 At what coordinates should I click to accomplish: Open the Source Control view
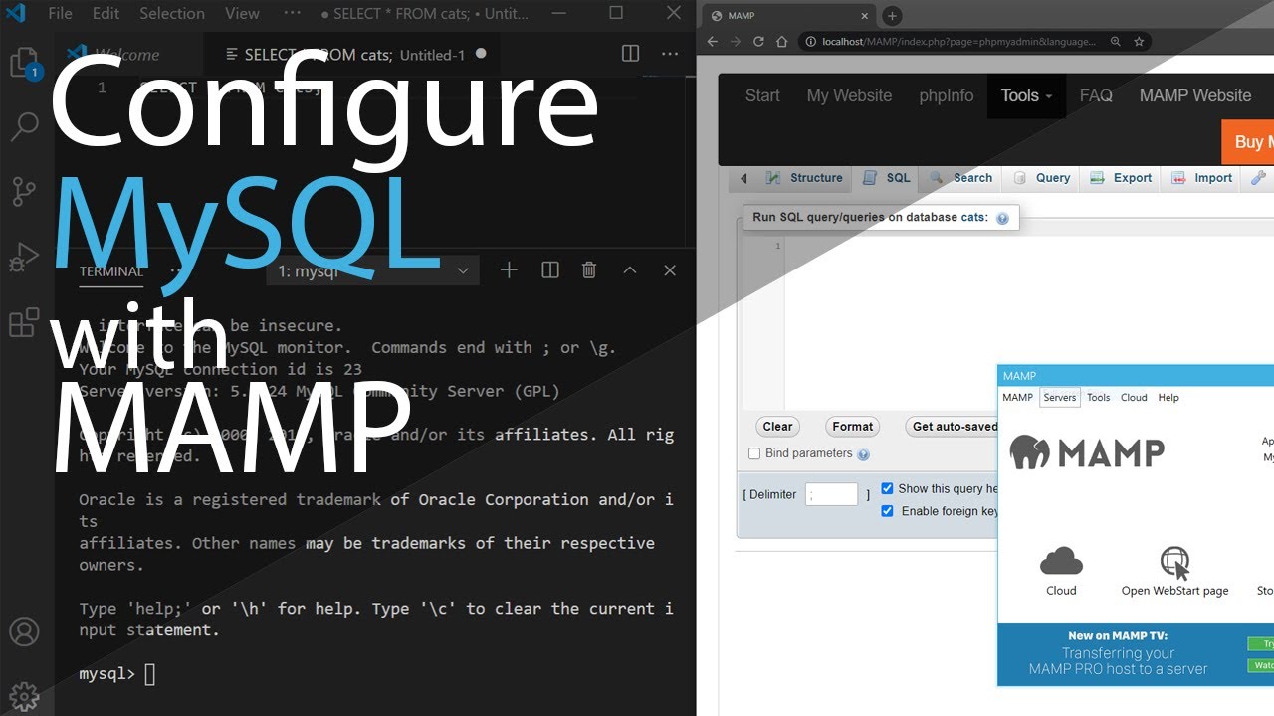24,191
